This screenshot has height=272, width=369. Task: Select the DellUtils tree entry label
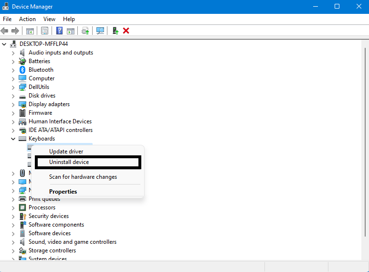click(39, 87)
